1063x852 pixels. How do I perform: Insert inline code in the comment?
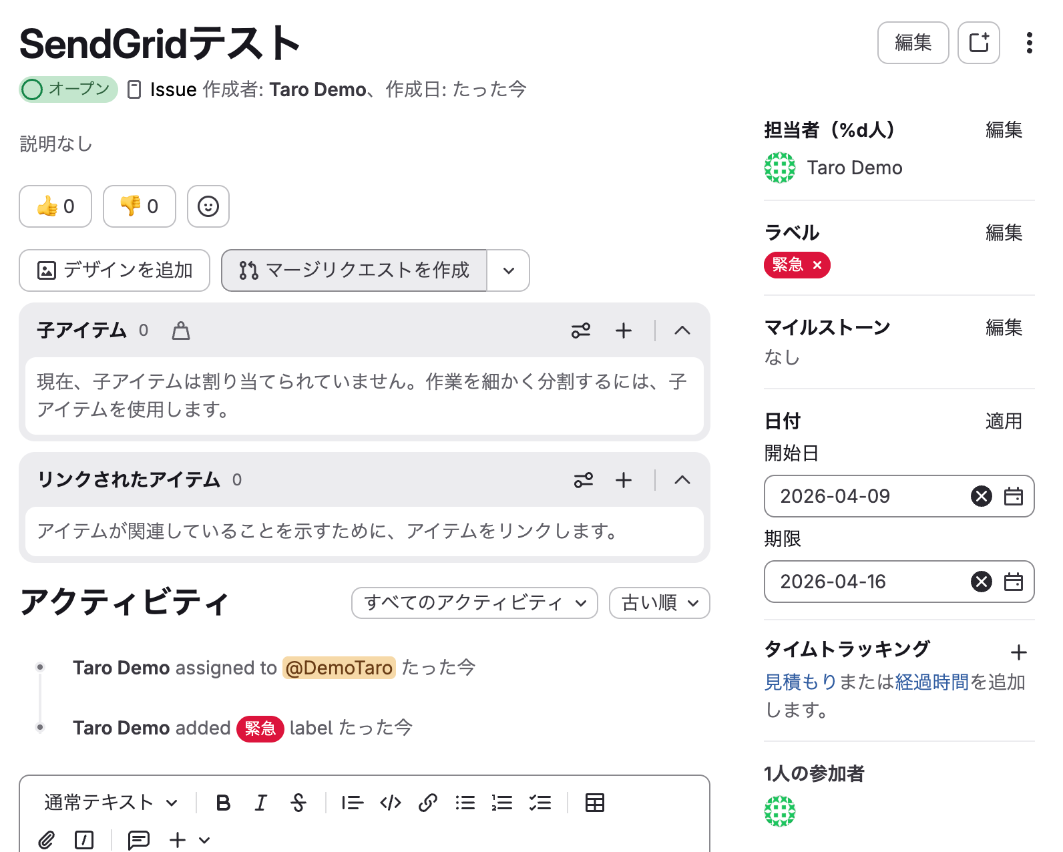pyautogui.click(x=391, y=803)
